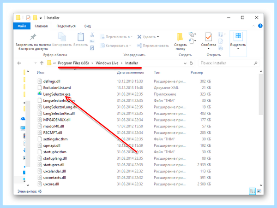Select the startupres.dll file
Screen dimensions: 277x208
click(x=54, y=165)
